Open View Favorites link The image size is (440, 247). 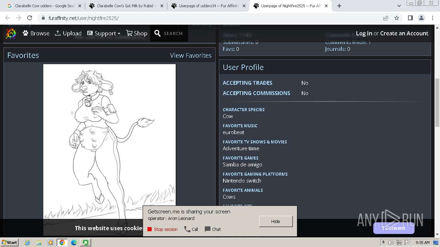[191, 55]
